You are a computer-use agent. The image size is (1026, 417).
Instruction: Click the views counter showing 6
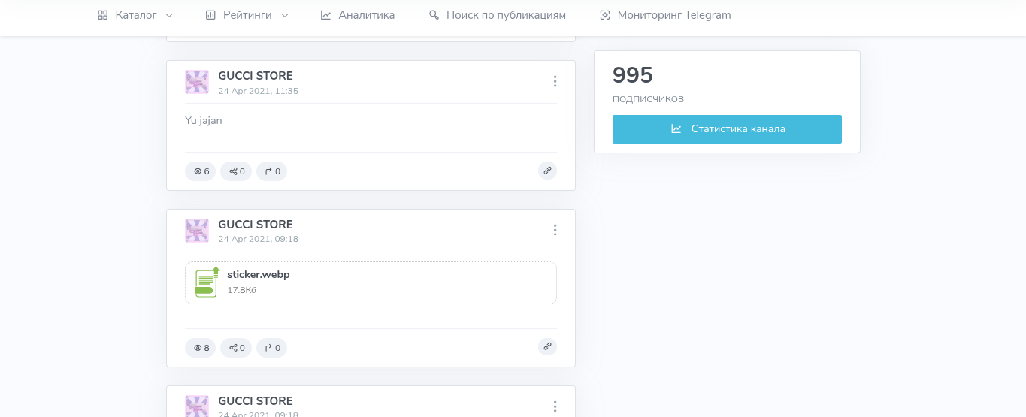point(201,171)
